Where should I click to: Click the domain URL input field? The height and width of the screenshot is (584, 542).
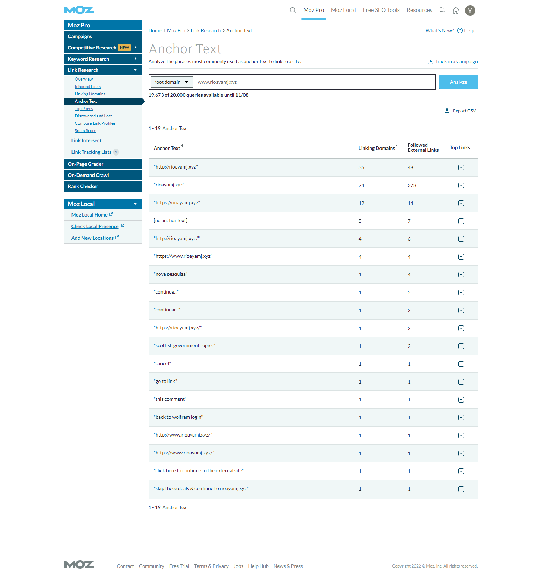pos(315,82)
